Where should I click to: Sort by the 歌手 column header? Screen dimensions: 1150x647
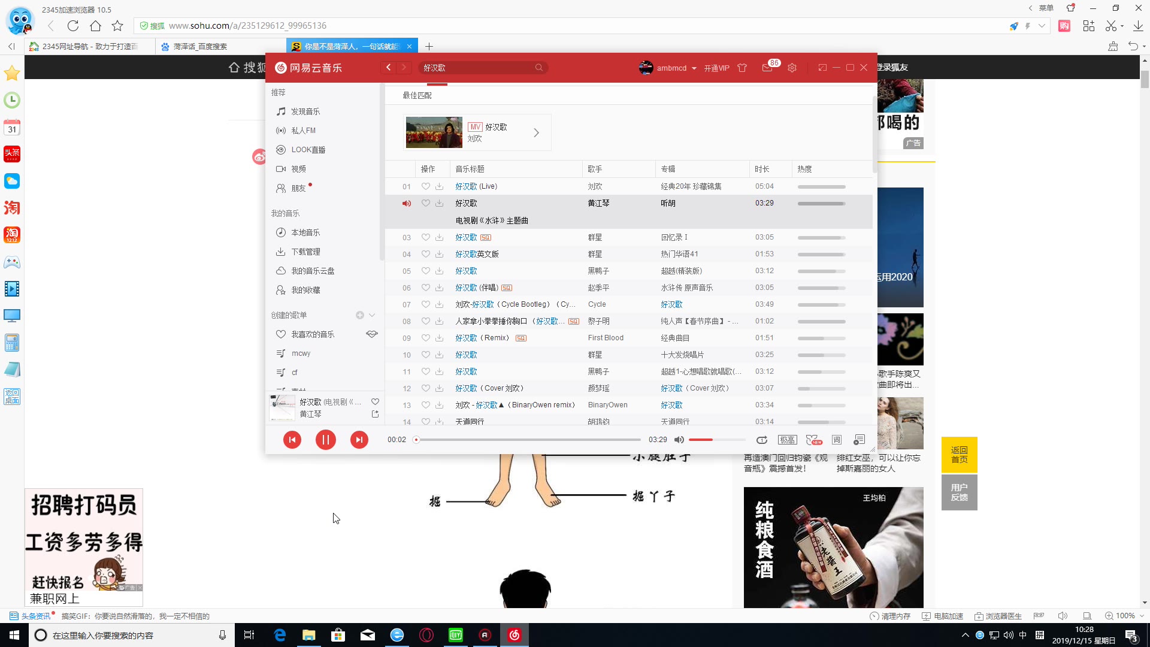pos(619,169)
